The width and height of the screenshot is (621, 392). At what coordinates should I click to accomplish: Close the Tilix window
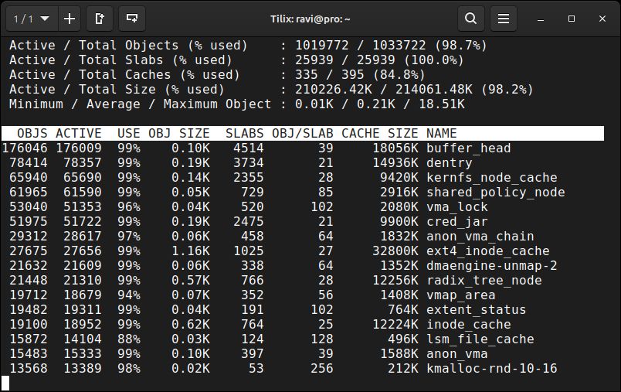point(602,19)
